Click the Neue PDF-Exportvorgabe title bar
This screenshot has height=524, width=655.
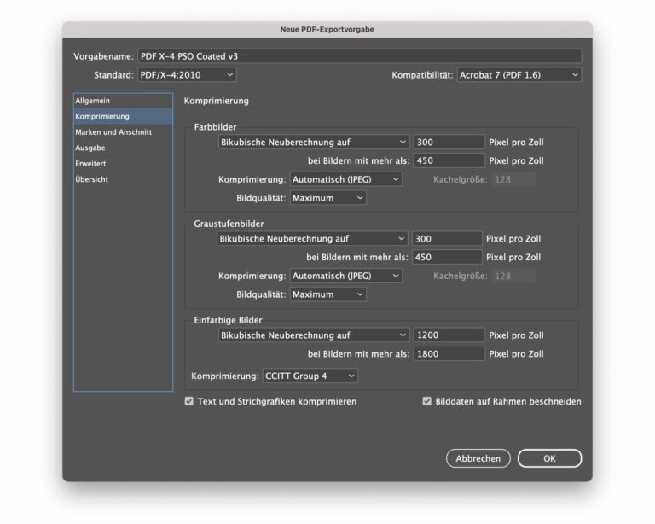(x=327, y=29)
